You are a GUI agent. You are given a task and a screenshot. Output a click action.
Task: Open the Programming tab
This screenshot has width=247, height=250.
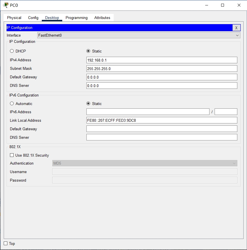pos(76,18)
